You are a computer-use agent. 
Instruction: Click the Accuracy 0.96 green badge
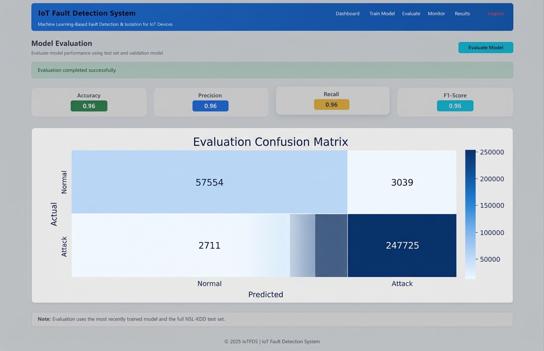(x=89, y=106)
